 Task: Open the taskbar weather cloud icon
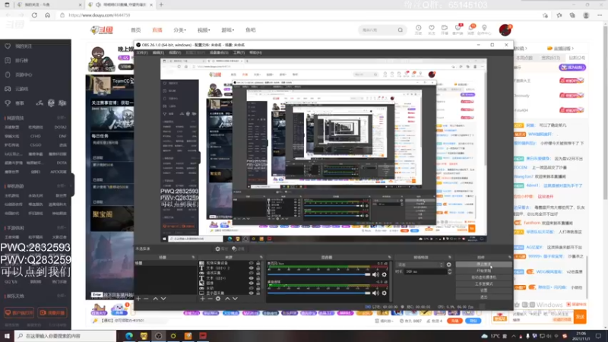point(485,336)
